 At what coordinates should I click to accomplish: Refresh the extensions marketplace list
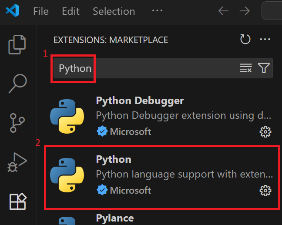245,40
